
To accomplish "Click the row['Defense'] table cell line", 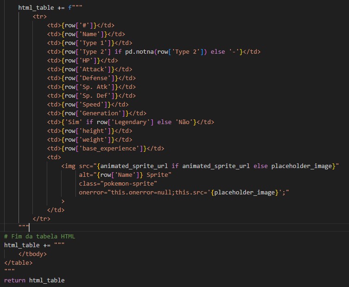I will pyautogui.click(x=91, y=78).
